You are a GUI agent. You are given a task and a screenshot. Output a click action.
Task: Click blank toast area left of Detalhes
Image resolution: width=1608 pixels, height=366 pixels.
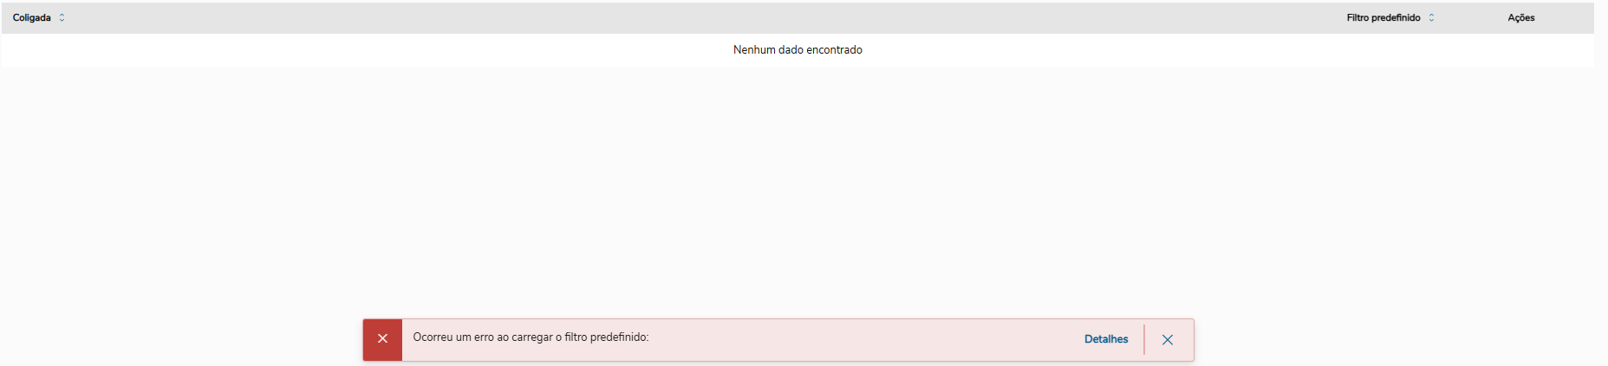pos(867,339)
